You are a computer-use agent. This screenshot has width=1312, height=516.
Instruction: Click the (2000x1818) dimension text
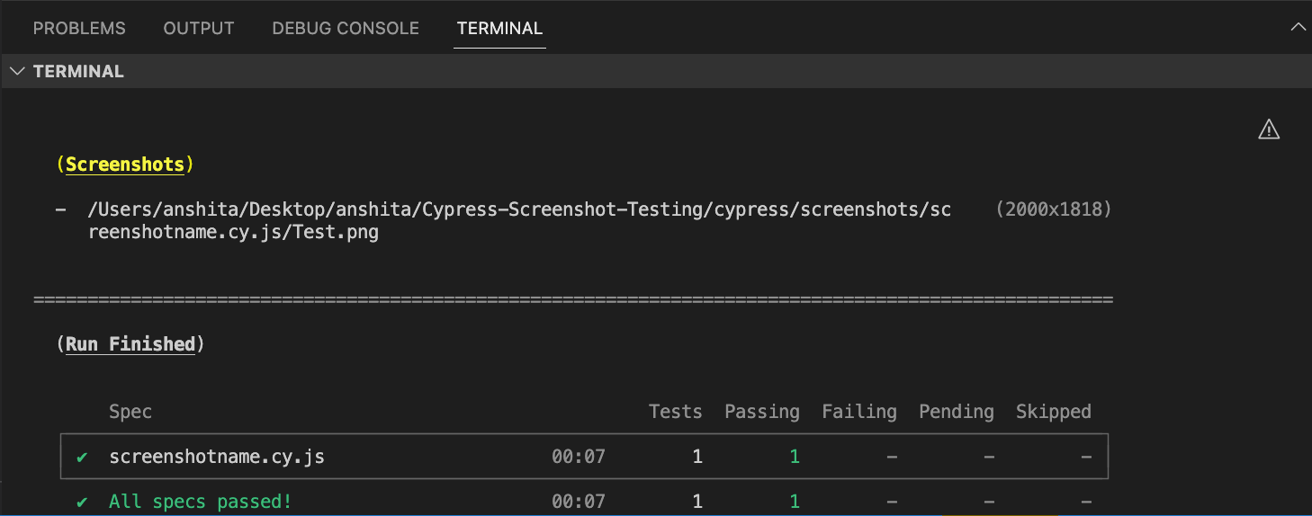tap(1054, 209)
